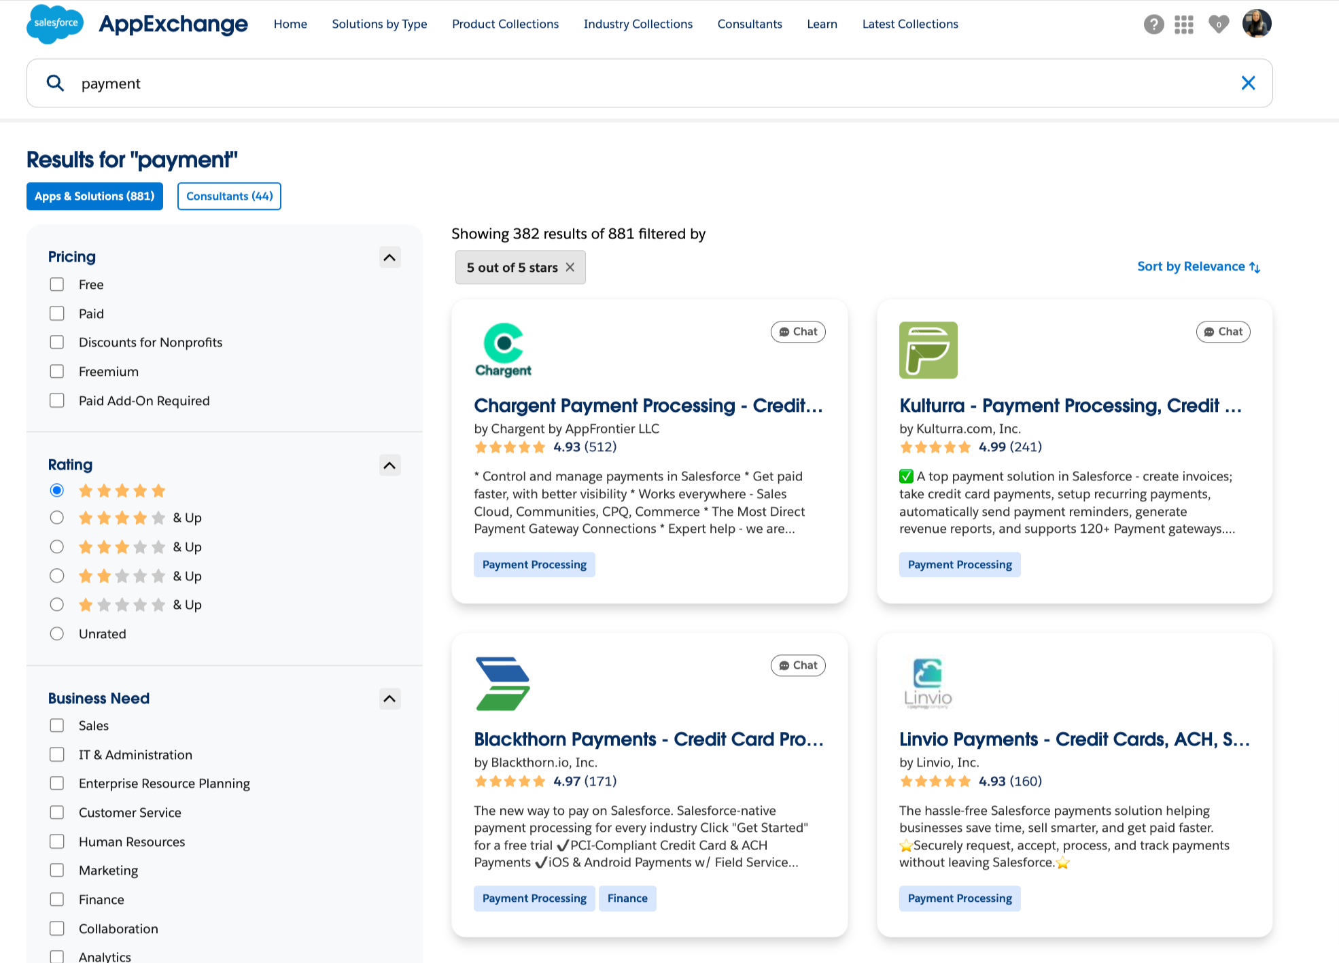This screenshot has height=963, width=1339.
Task: Open Kulturra Payment Processing listing title
Action: click(1071, 405)
